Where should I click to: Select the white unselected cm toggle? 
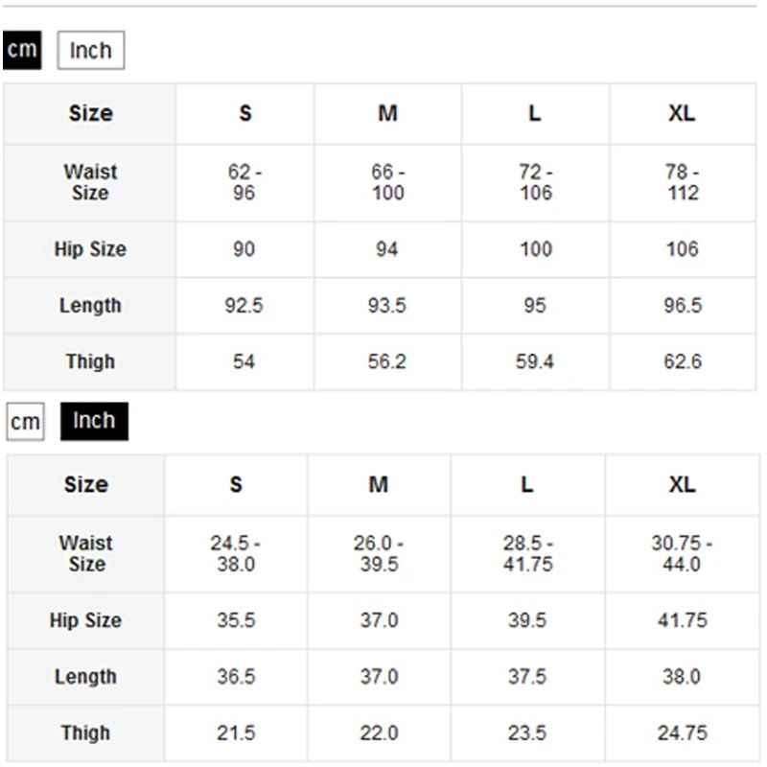pos(26,422)
